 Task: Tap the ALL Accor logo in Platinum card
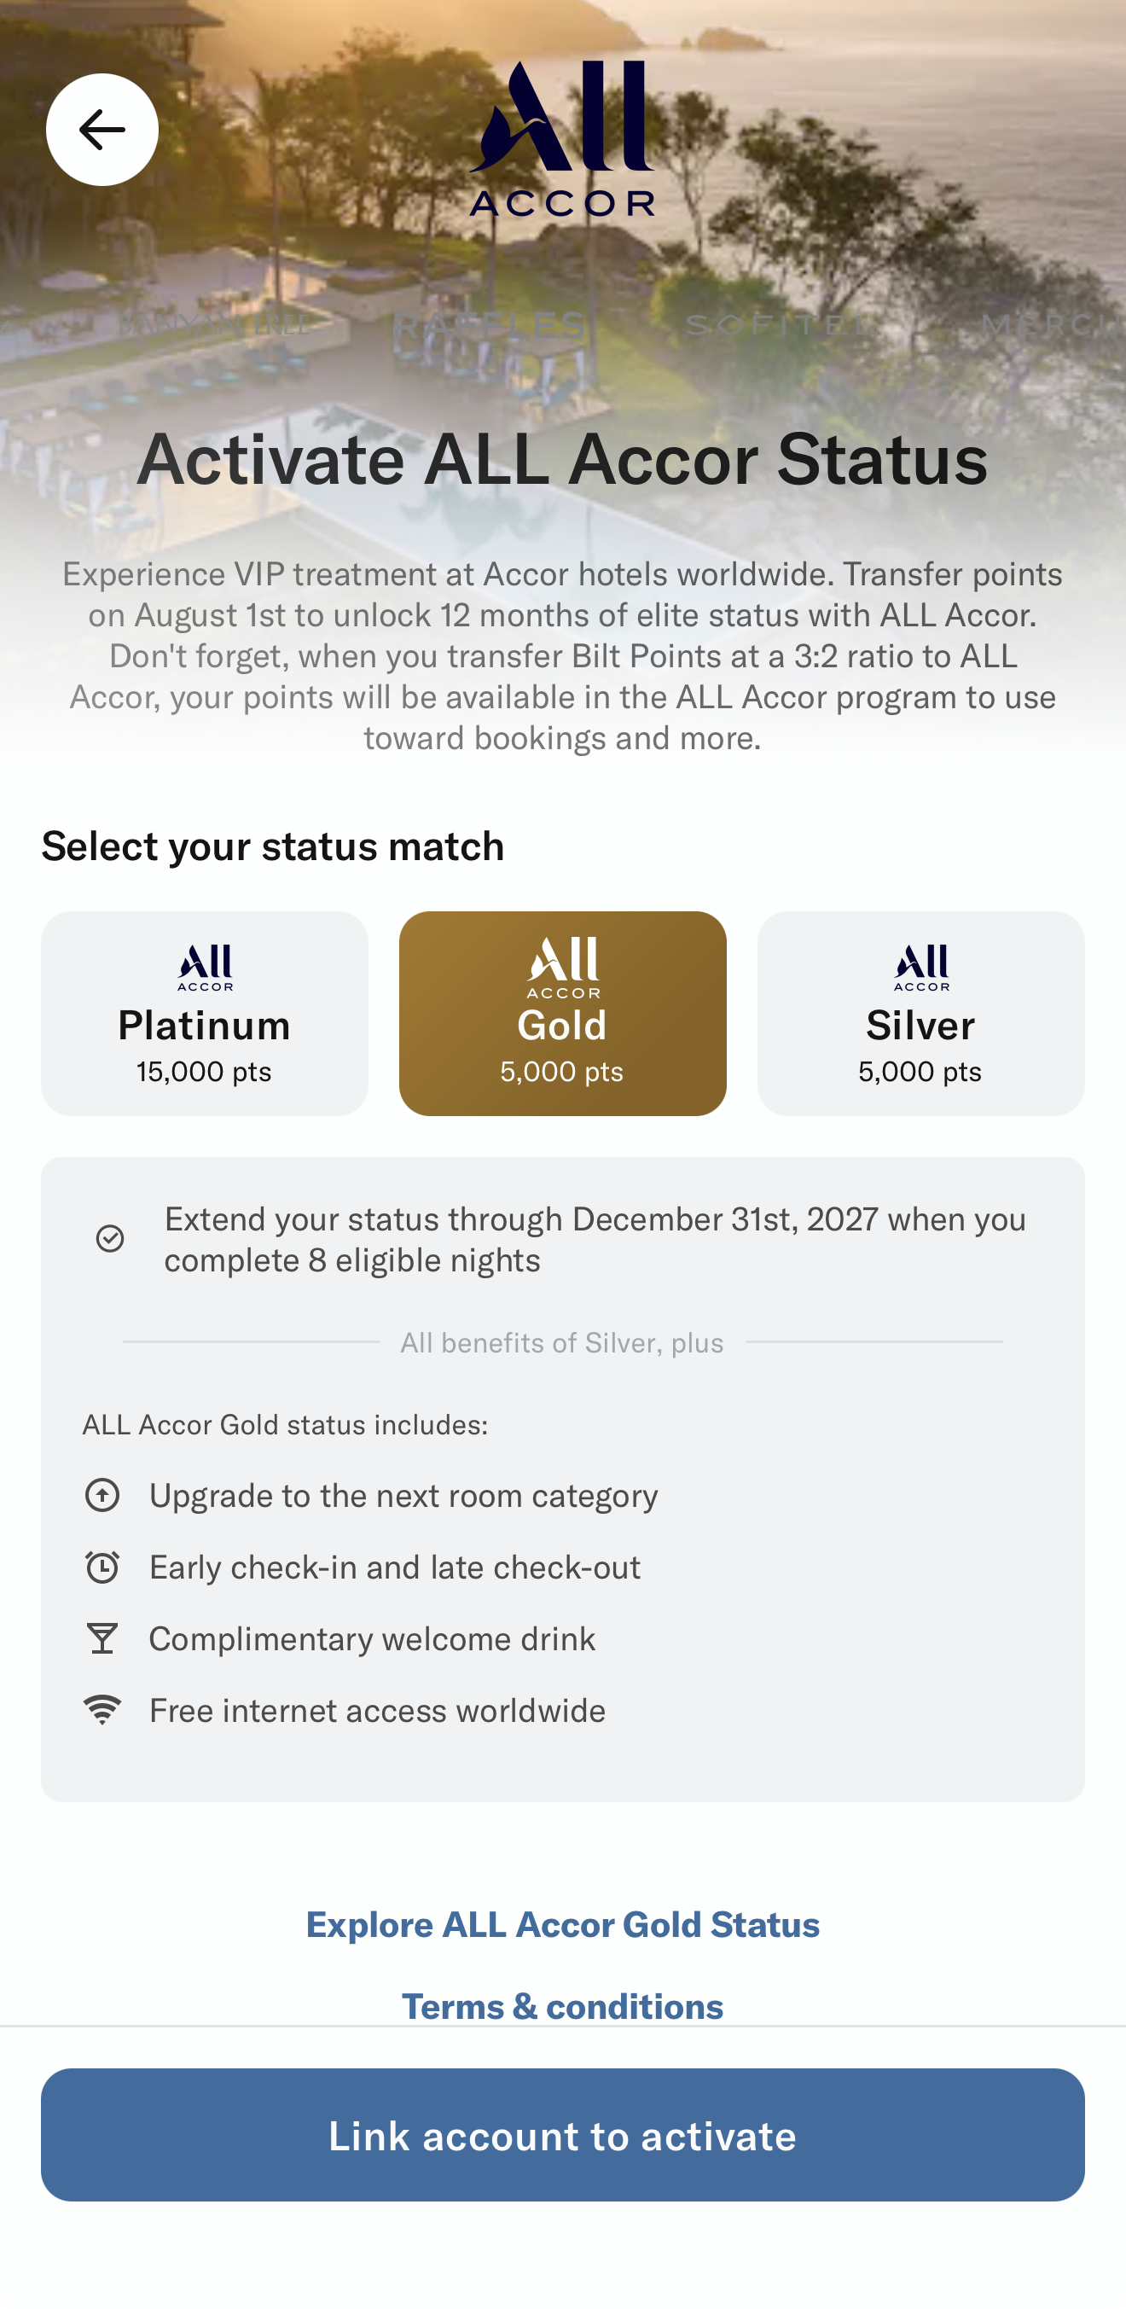204,967
